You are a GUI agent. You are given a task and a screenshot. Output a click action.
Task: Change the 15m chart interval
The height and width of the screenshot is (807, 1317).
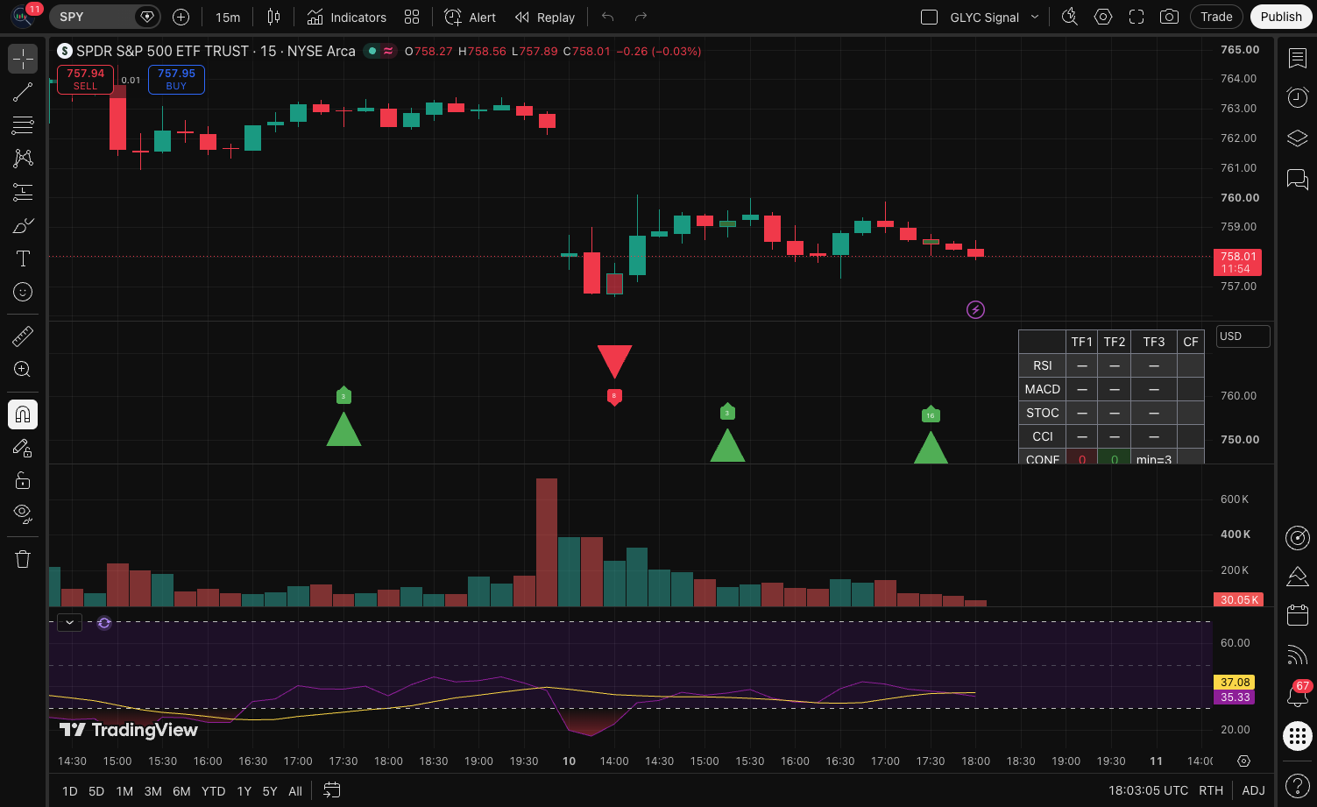pos(228,17)
